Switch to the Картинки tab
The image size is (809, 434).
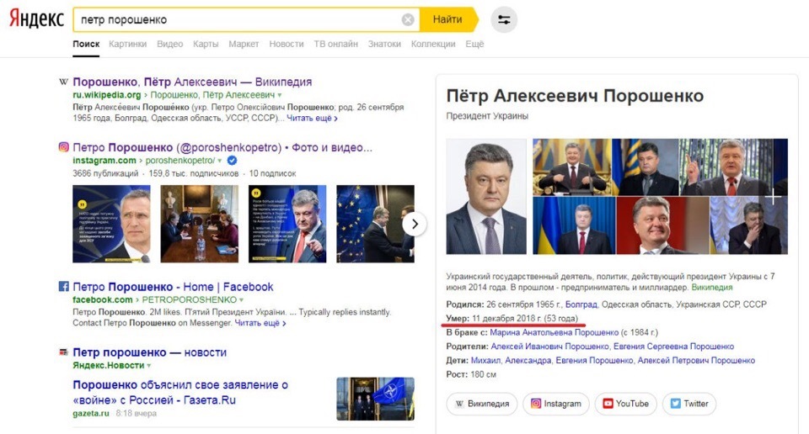click(127, 44)
